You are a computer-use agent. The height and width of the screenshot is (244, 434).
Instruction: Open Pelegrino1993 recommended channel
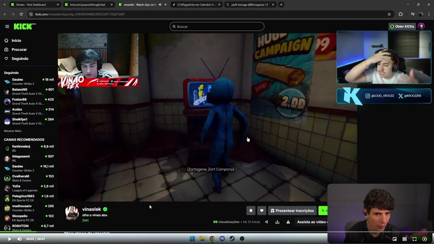29,198
